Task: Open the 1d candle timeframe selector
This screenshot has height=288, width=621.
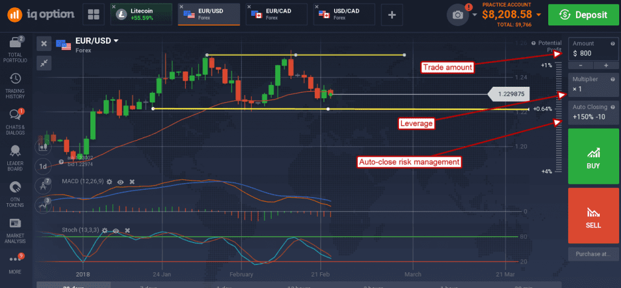Action: click(42, 166)
